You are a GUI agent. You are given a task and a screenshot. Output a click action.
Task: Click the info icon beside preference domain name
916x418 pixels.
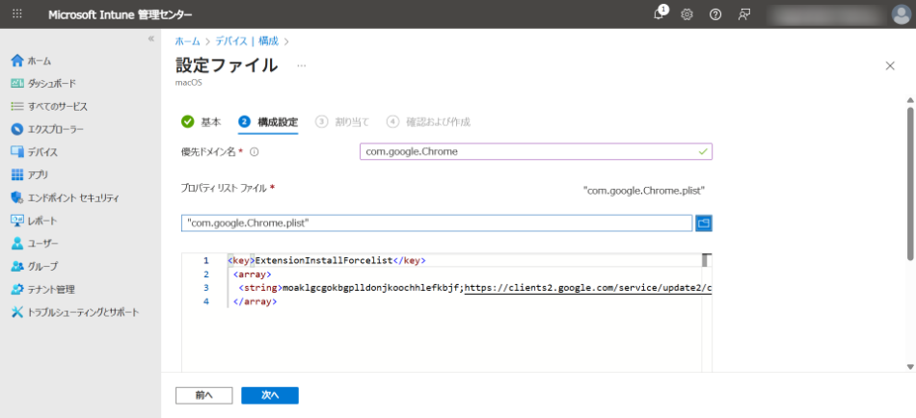pos(255,151)
